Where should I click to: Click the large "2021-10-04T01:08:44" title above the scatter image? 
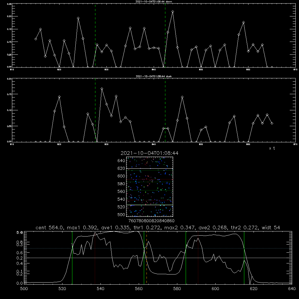click(149, 153)
